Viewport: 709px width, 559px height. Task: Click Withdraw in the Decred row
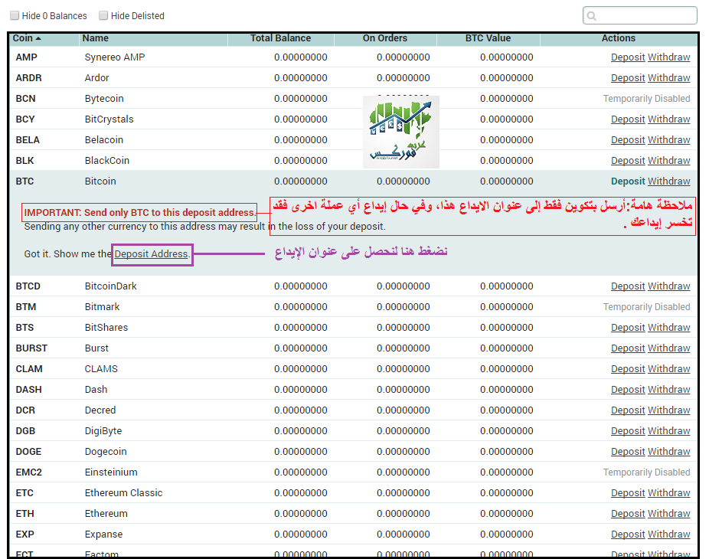(669, 410)
